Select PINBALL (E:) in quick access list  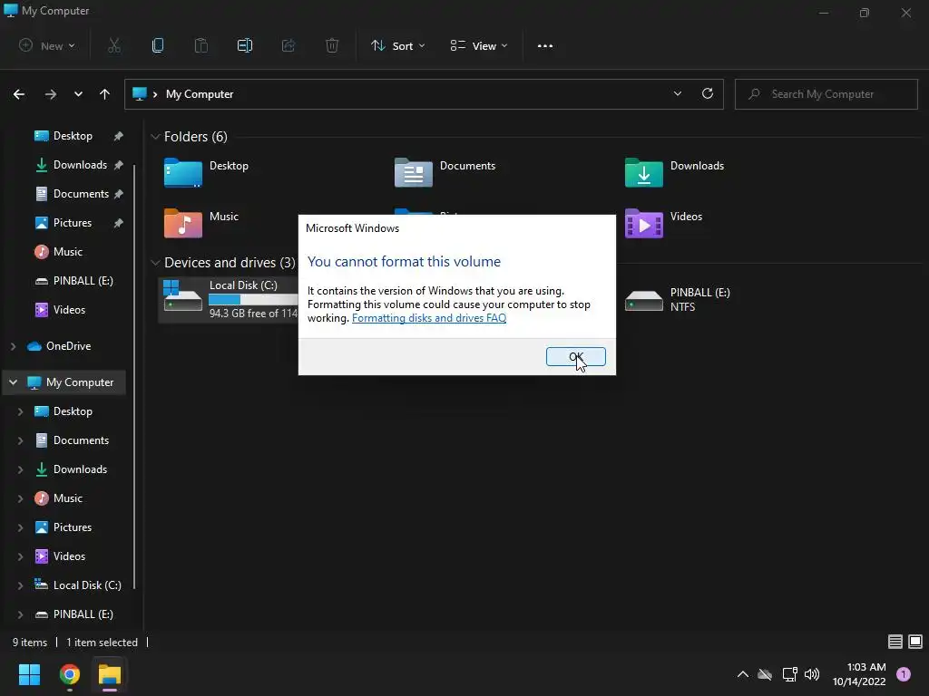74,281
